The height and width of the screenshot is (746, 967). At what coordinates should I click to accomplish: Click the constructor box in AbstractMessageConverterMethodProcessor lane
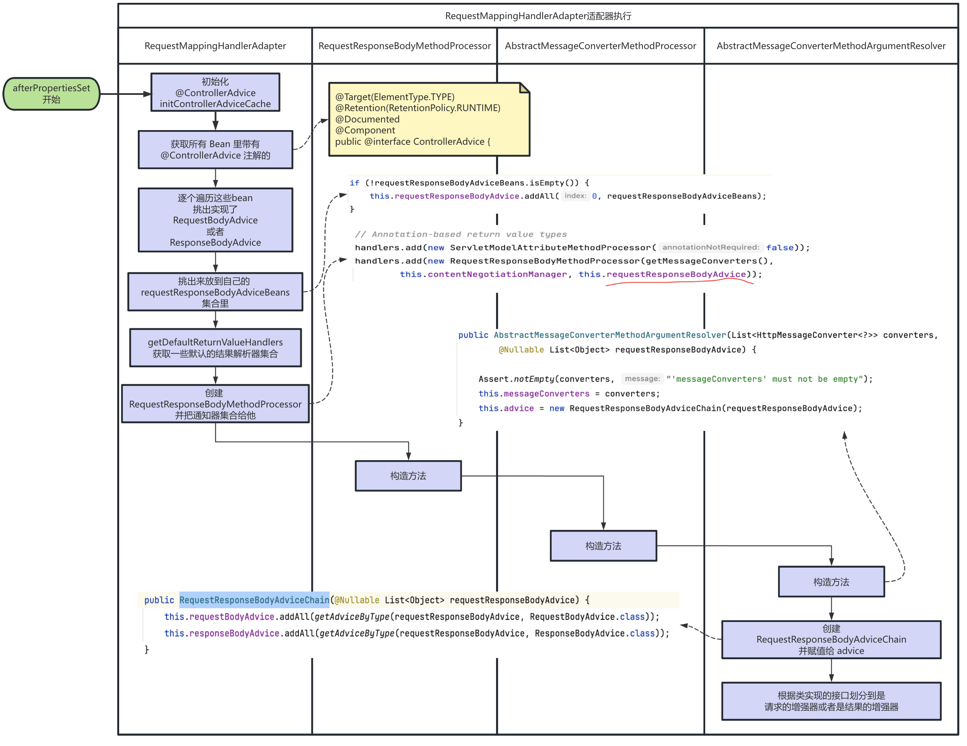coord(603,545)
